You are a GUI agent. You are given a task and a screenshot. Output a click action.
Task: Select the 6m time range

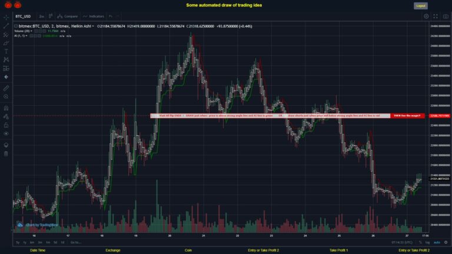[x=32, y=242]
